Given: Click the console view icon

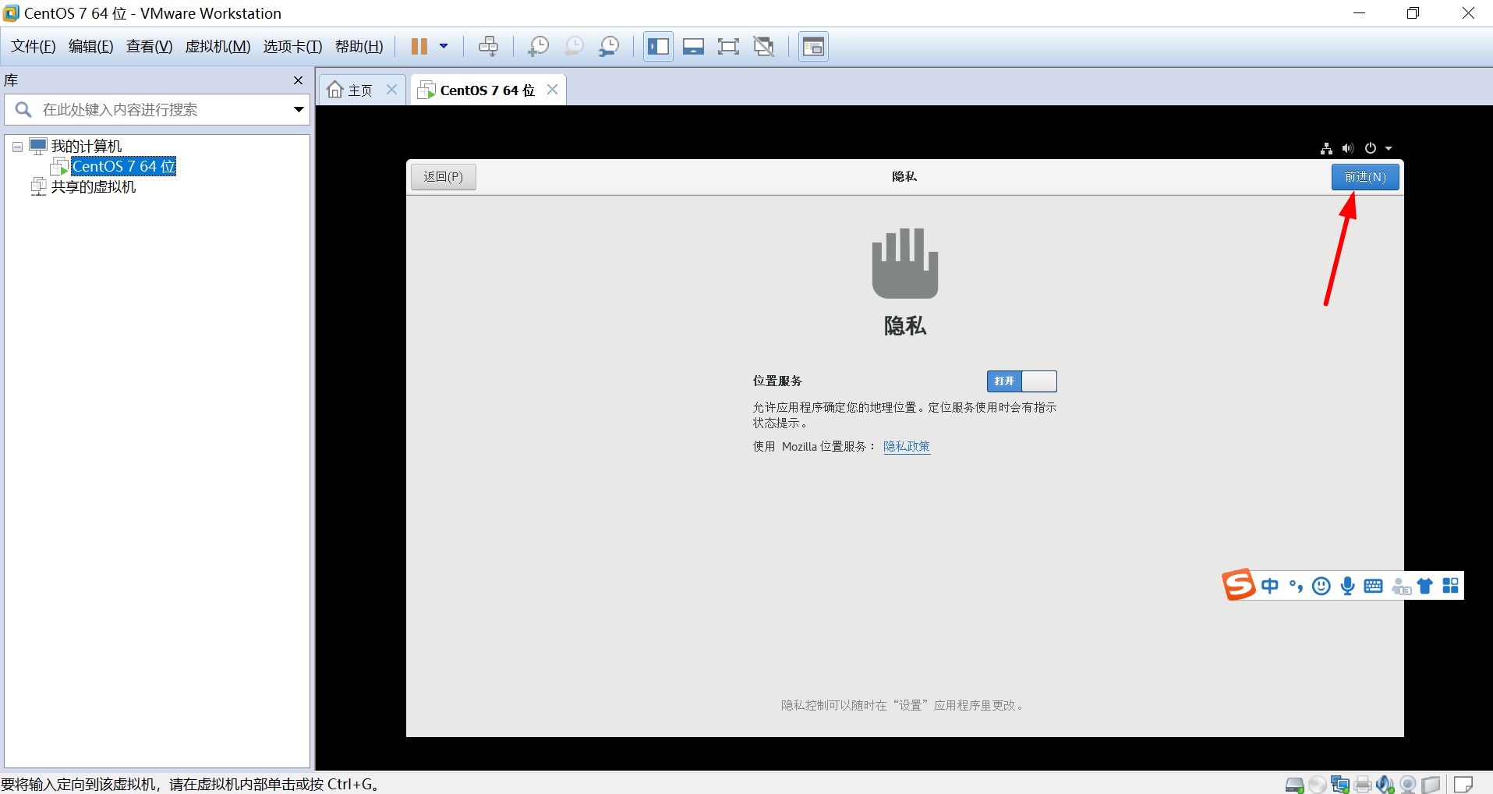Looking at the screenshot, I should click(x=813, y=47).
